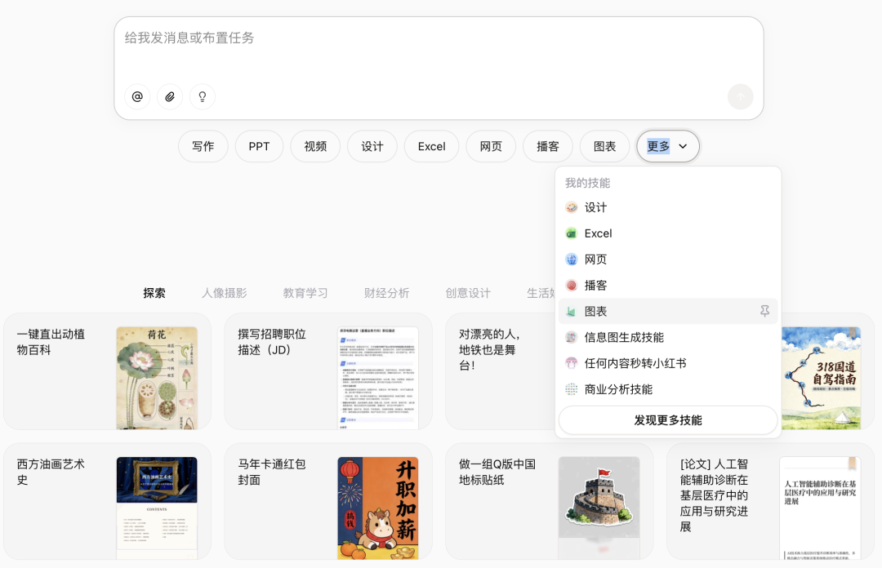Switch to the 人像摄影 tab

click(x=224, y=293)
